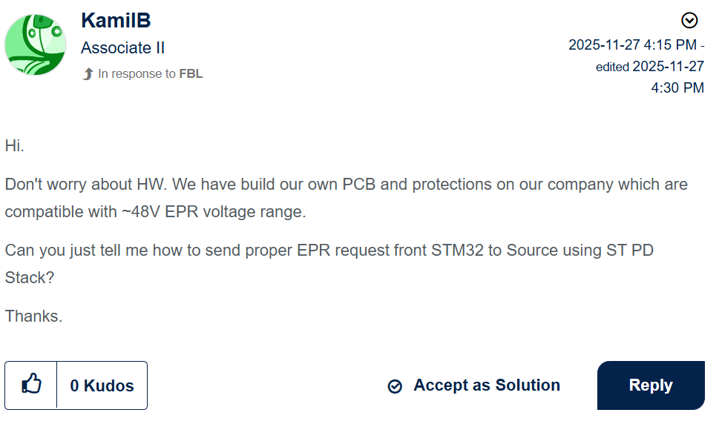
Task: Go to the FBL user link
Action: pos(191,74)
